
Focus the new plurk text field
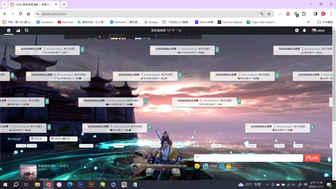point(249,158)
